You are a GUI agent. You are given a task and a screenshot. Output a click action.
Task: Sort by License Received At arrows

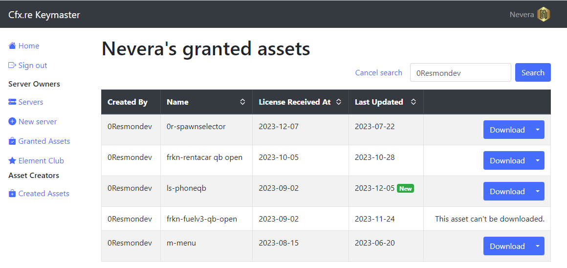(339, 102)
